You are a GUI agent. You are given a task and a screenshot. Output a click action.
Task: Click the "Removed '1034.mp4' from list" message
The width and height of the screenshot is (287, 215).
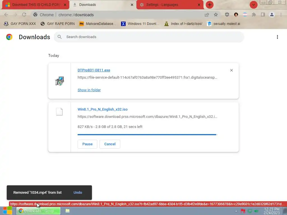37,193
